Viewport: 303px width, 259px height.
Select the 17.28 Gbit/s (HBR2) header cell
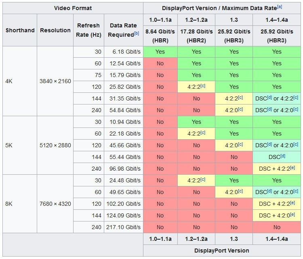(x=196, y=36)
